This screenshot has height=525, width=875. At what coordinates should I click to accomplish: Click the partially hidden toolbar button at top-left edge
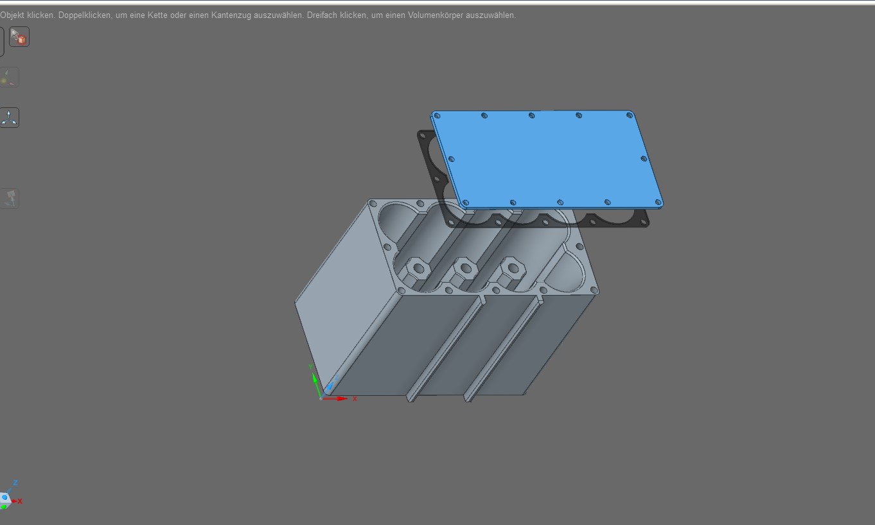[x=2, y=42]
